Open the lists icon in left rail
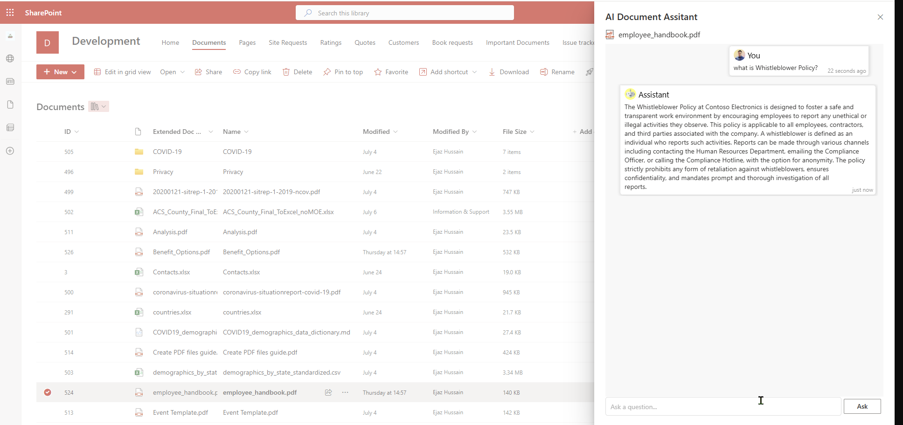903x425 pixels. (10, 127)
